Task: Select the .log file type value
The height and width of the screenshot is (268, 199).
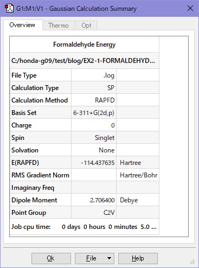Action: [x=109, y=75]
